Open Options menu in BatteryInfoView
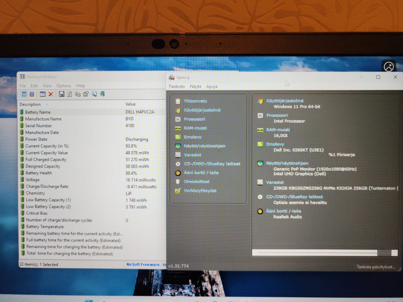 click(x=64, y=86)
